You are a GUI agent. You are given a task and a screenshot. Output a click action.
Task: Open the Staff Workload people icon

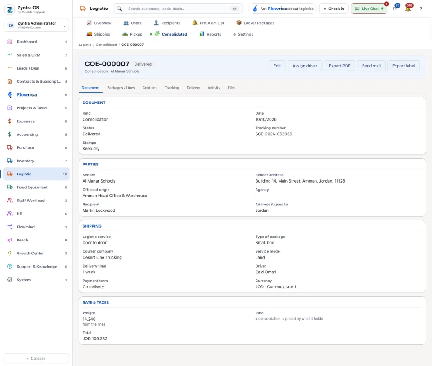click(x=9, y=201)
